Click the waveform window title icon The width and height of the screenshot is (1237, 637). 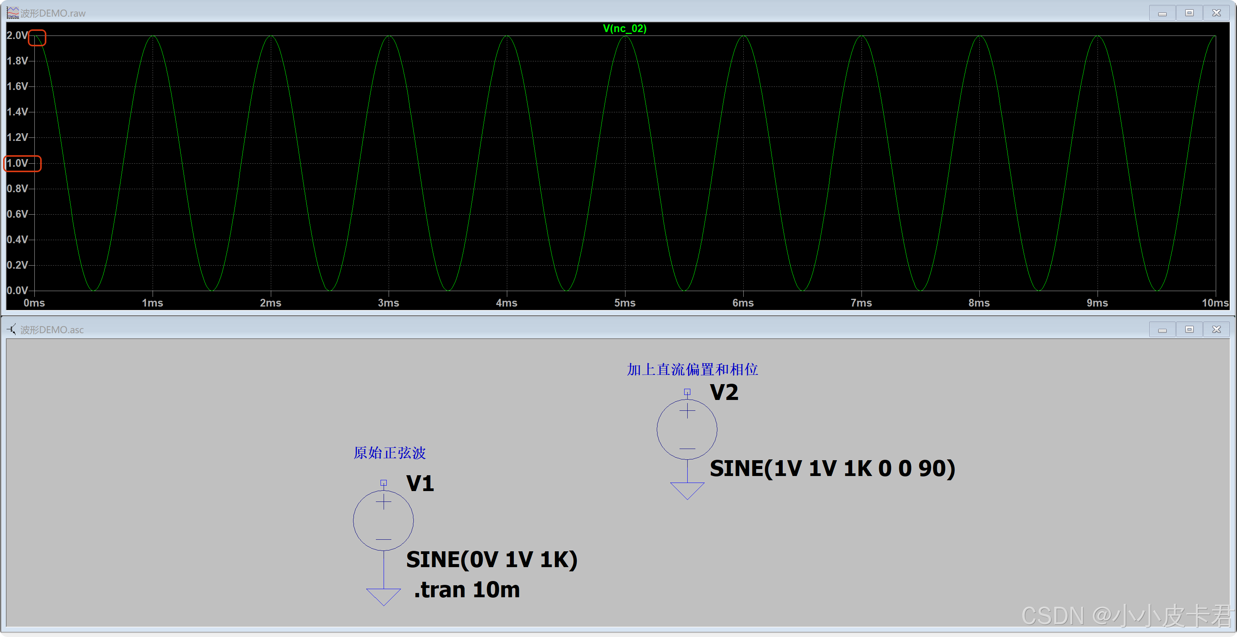(12, 13)
